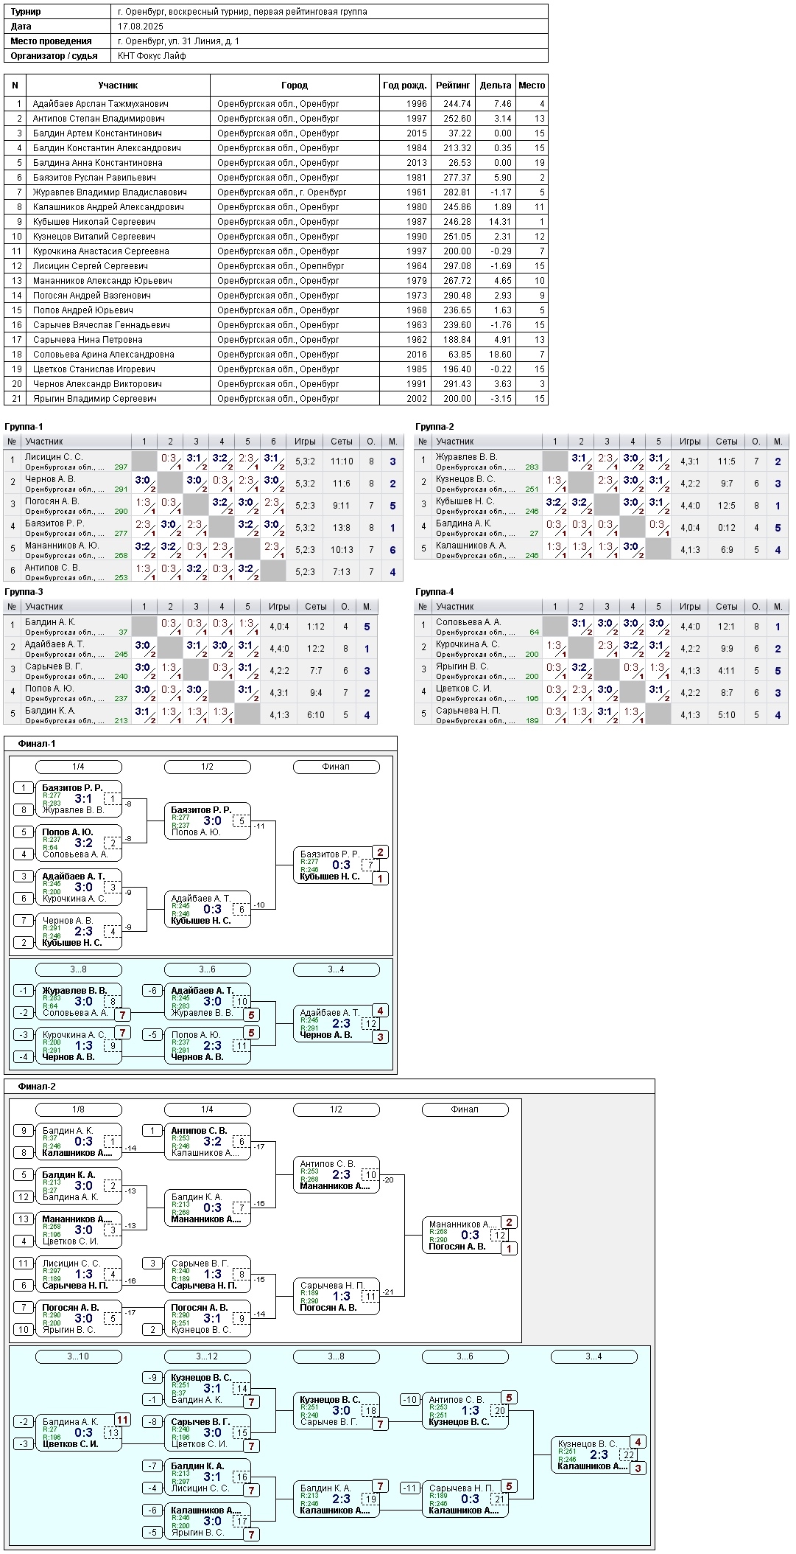Click the 1/8 round label in Финал-2
The width and height of the screenshot is (796, 1554).
click(x=78, y=1109)
